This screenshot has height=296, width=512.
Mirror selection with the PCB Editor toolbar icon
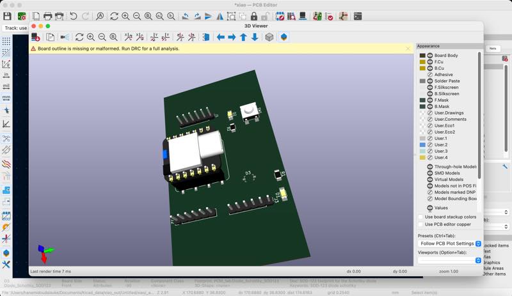click(220, 16)
